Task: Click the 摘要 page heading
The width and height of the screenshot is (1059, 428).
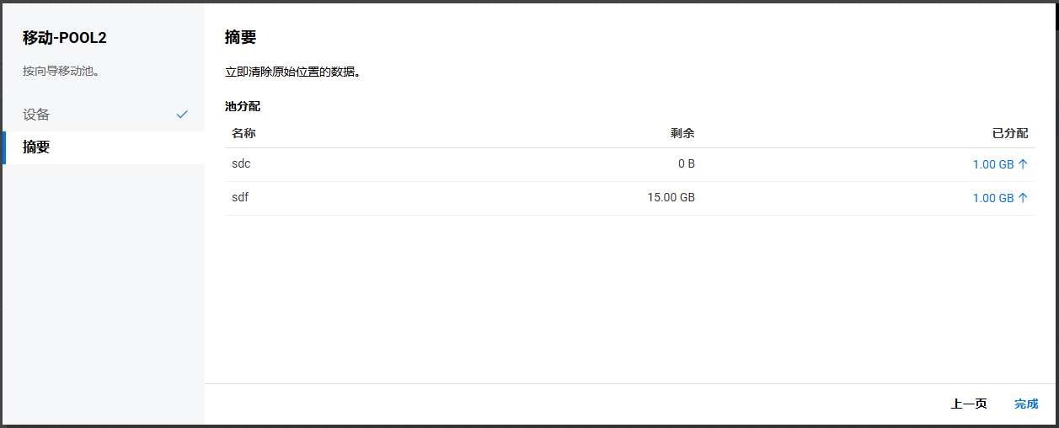Action: click(240, 37)
